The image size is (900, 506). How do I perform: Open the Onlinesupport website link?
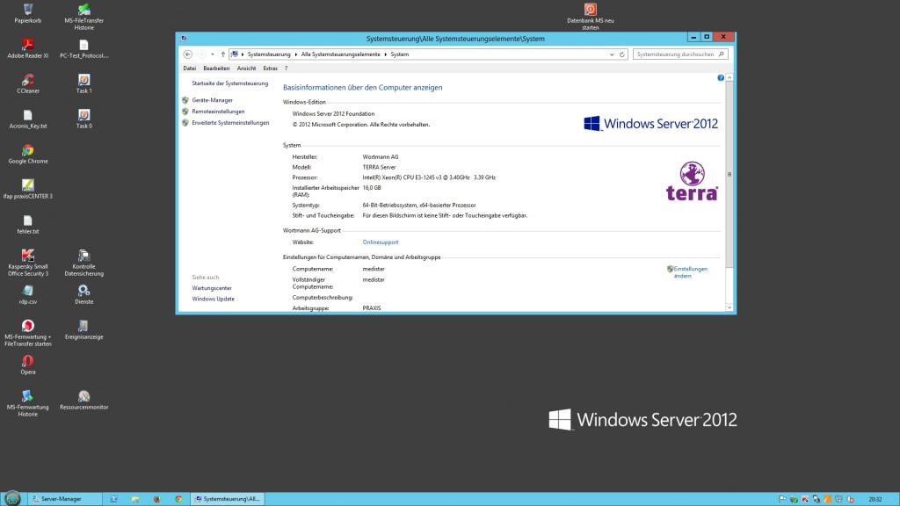tap(381, 242)
